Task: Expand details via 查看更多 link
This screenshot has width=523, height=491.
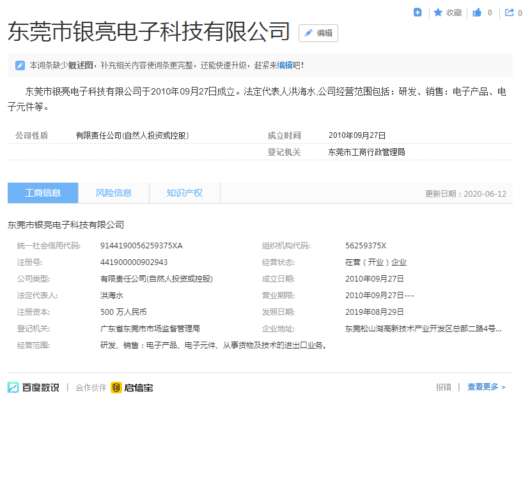Action: click(x=486, y=387)
